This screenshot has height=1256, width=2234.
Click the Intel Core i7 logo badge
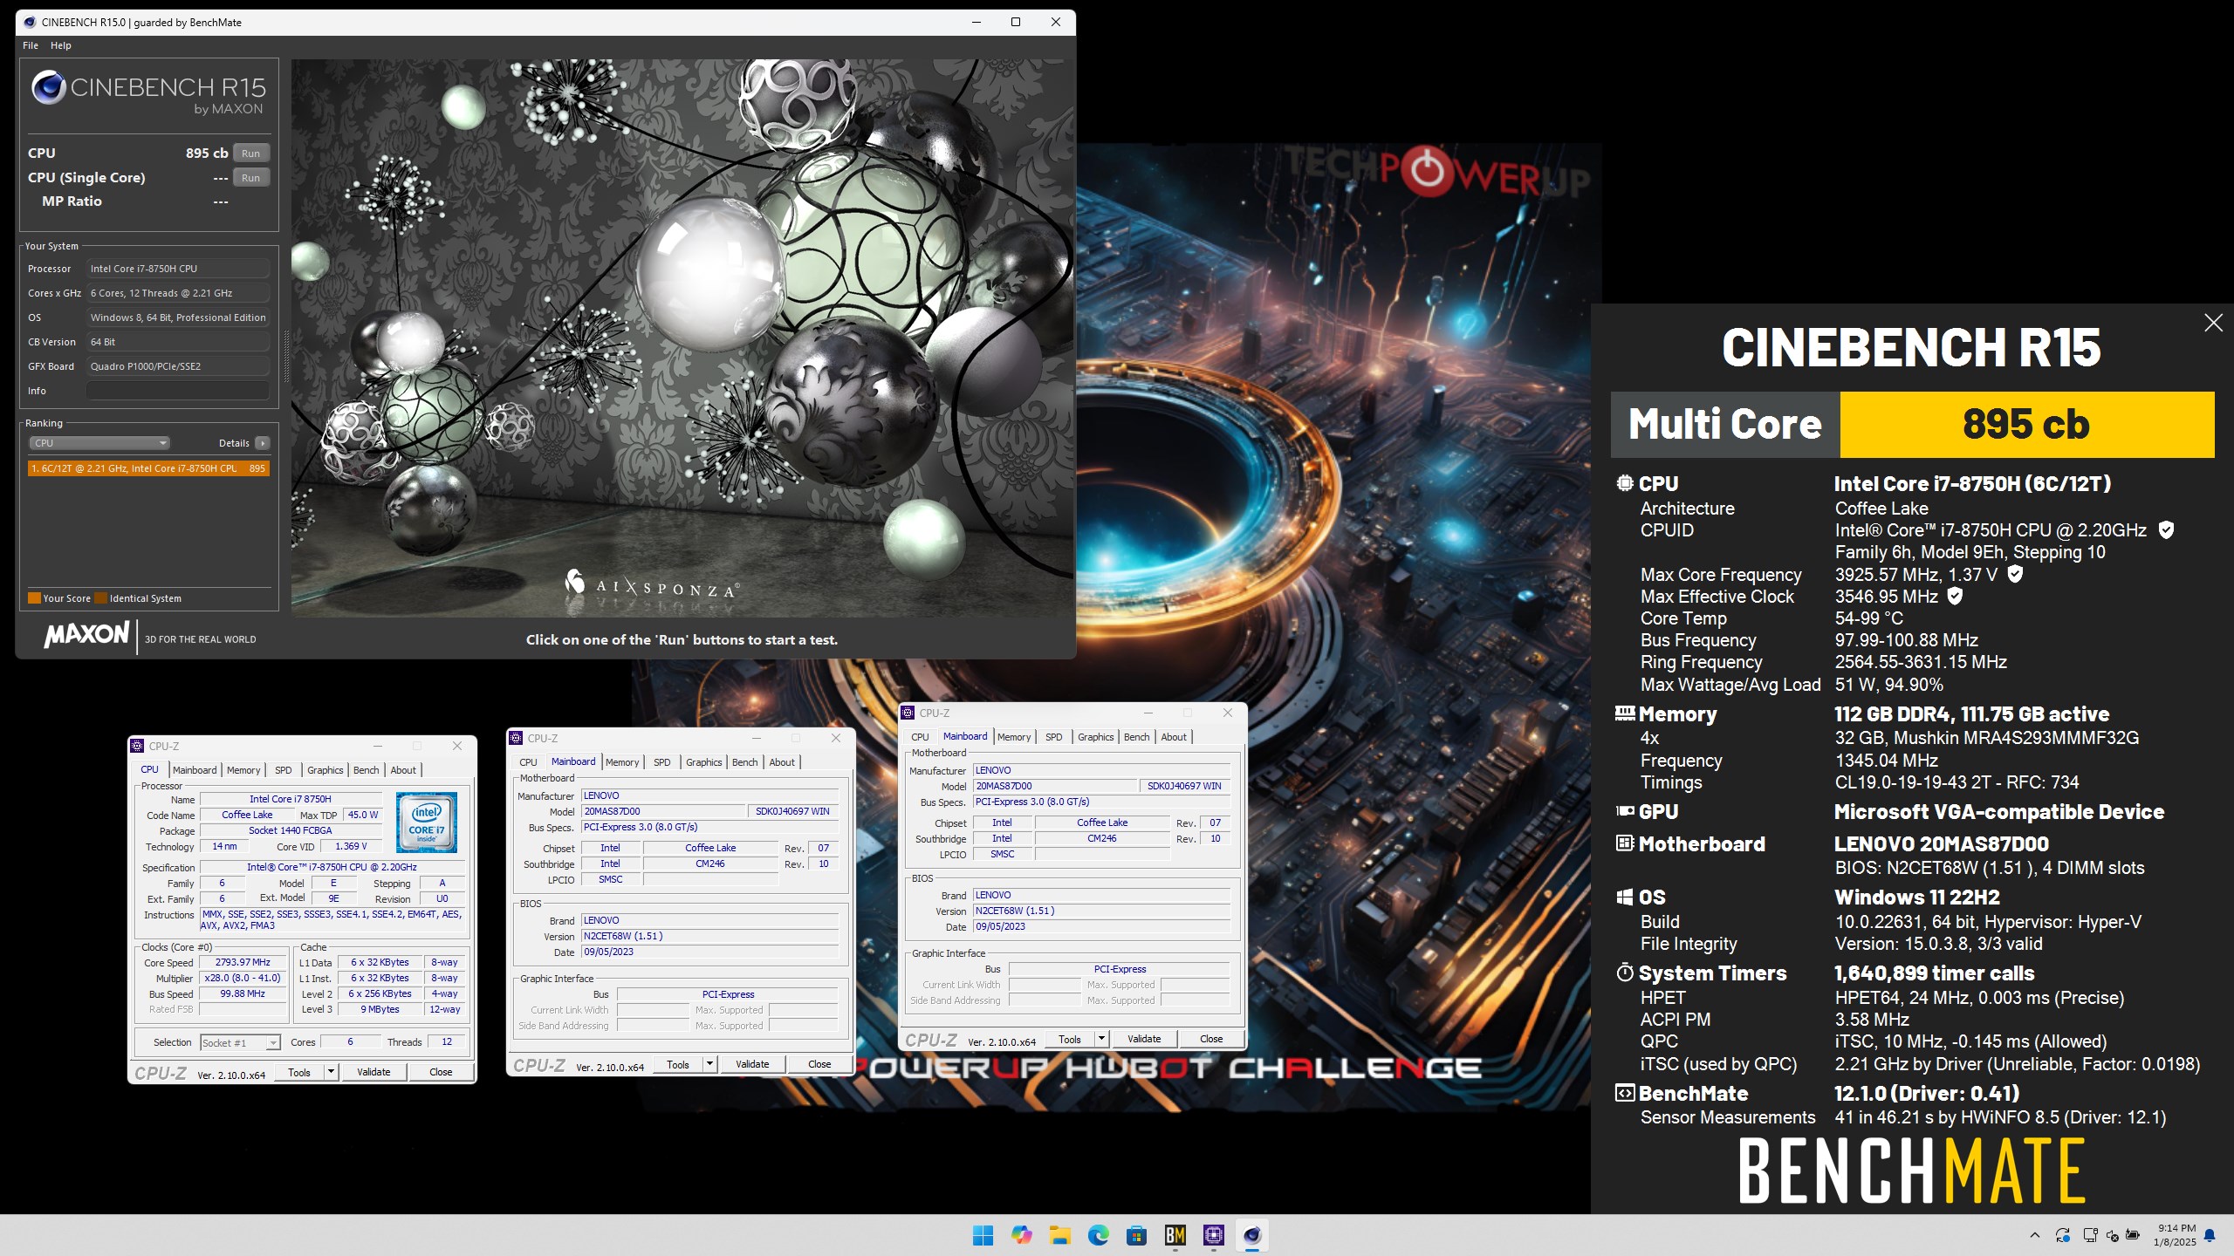(x=427, y=823)
